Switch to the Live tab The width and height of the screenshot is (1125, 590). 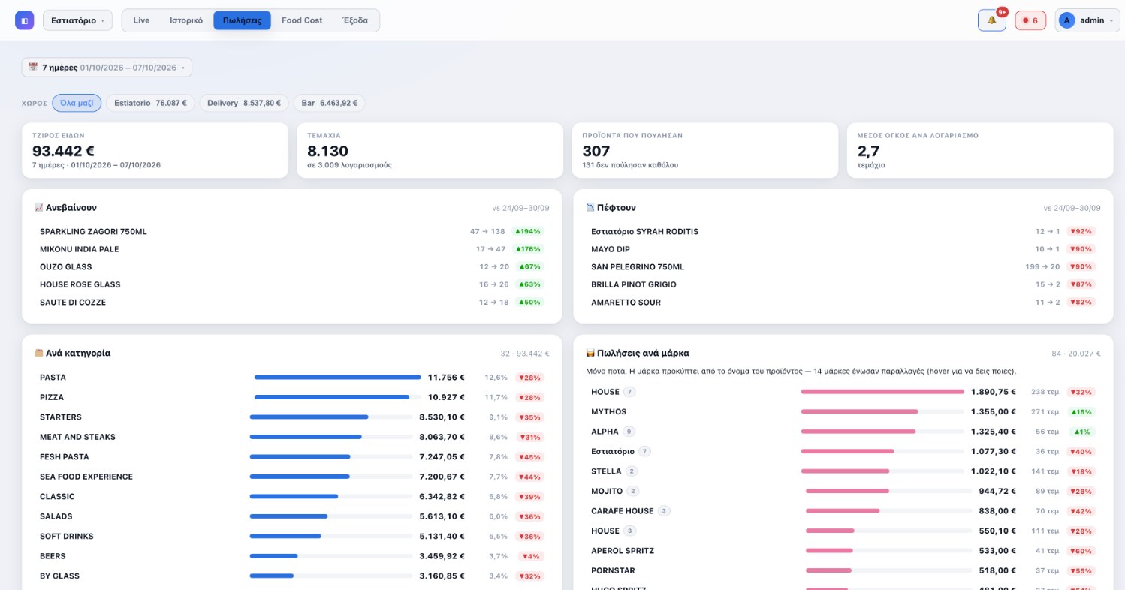coord(141,20)
